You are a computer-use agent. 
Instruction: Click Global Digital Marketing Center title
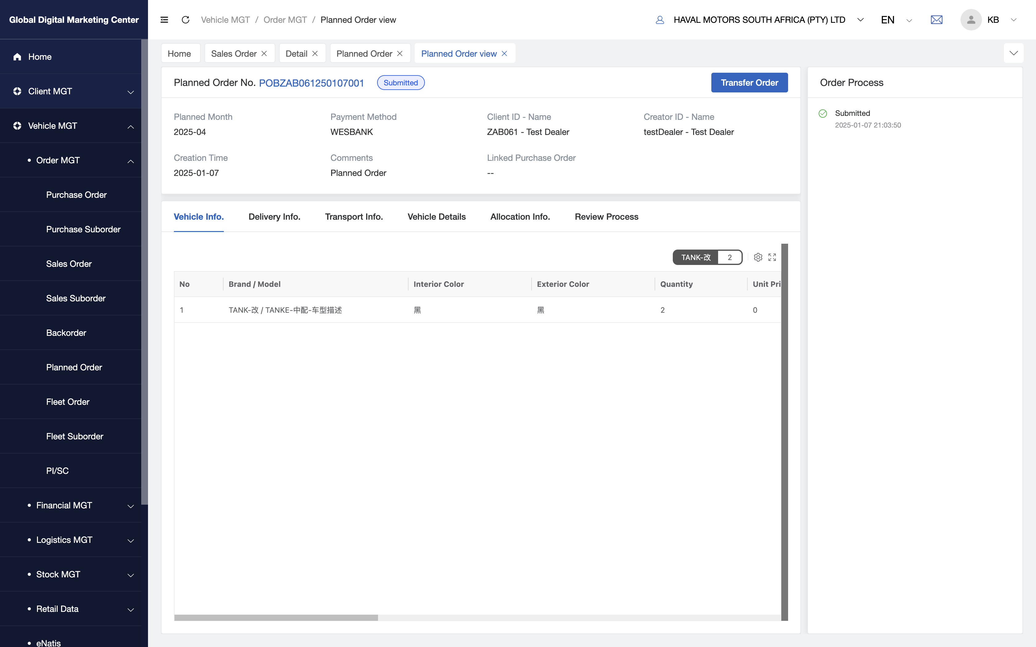(74, 20)
